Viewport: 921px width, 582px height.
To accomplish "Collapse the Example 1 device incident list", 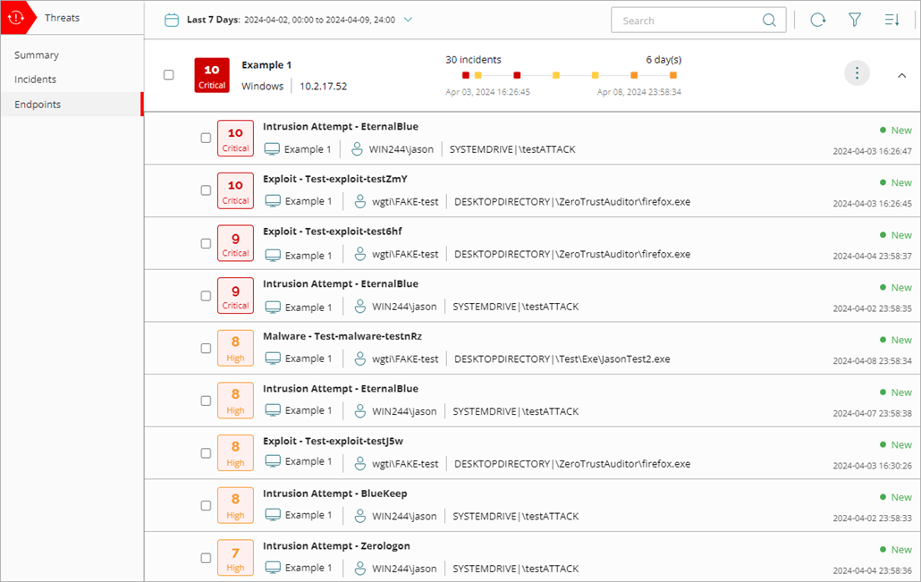I will (x=901, y=75).
